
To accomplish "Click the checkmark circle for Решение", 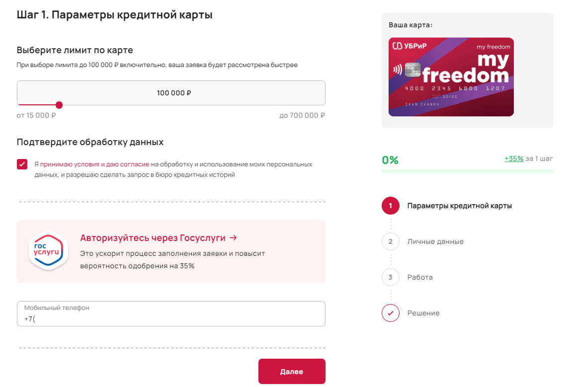I will 391,313.
